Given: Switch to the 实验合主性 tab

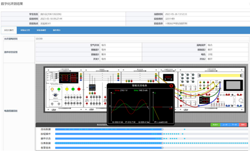Looking at the screenshot, I should coord(25,30).
